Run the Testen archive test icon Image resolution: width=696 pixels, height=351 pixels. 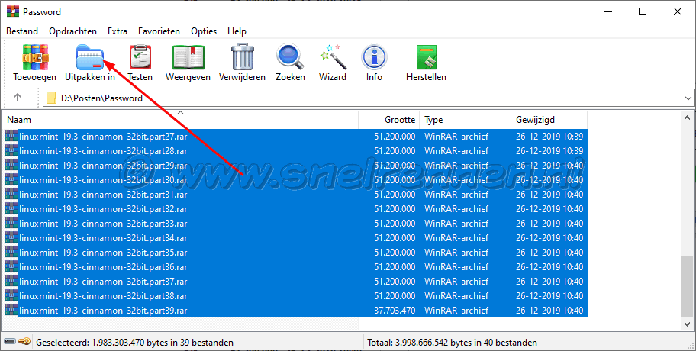(140, 57)
